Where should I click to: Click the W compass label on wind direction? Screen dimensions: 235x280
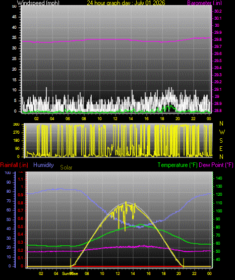tap(222, 132)
